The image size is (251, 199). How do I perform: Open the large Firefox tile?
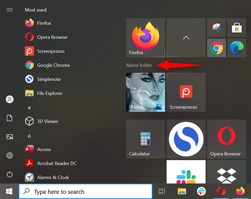pyautogui.click(x=146, y=38)
